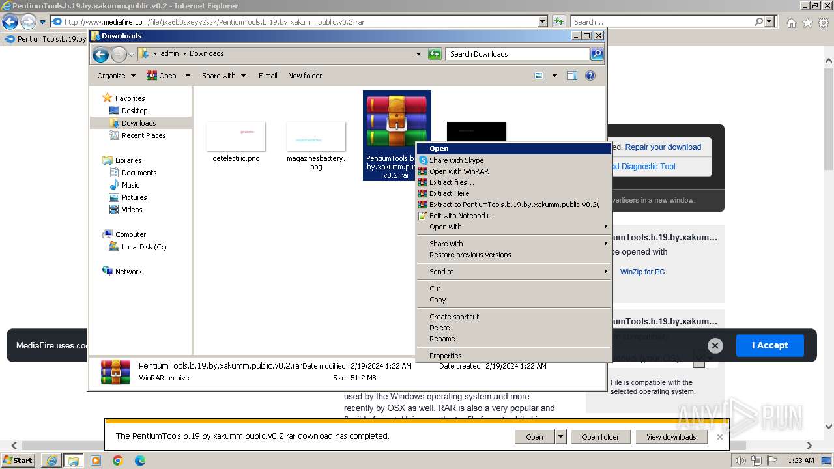This screenshot has height=469, width=834.
Task: Open Edge from the taskbar
Action: pyautogui.click(x=139, y=461)
